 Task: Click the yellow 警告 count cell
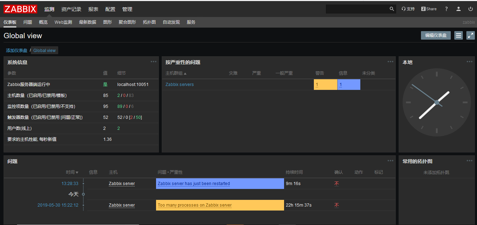325,85
